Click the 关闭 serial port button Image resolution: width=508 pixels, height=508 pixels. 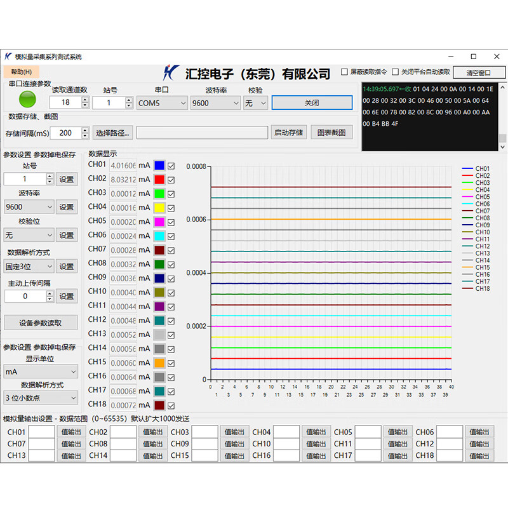click(312, 103)
